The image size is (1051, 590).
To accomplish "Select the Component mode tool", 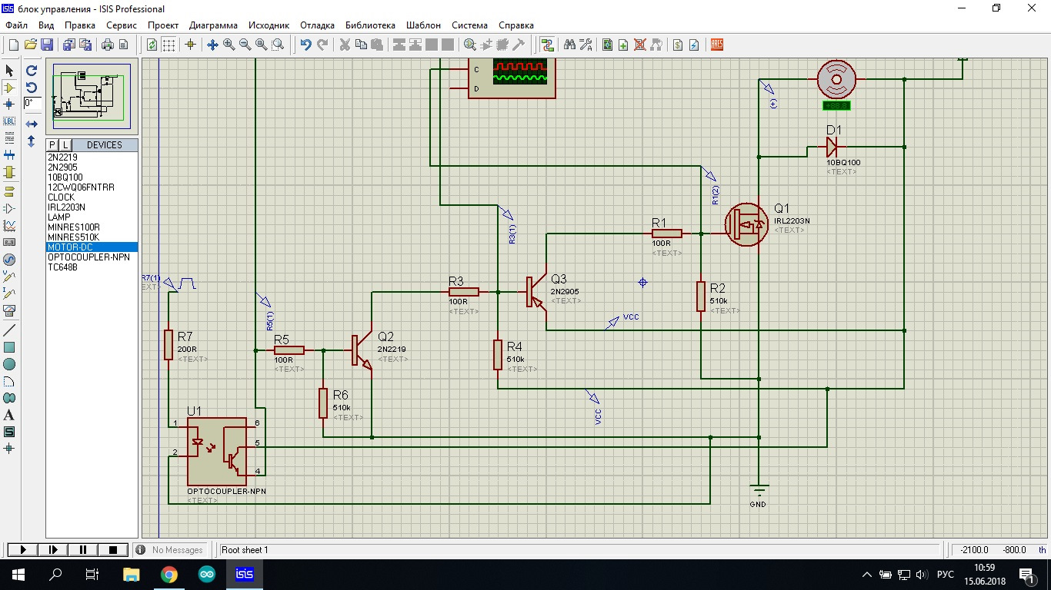I will click(9, 88).
